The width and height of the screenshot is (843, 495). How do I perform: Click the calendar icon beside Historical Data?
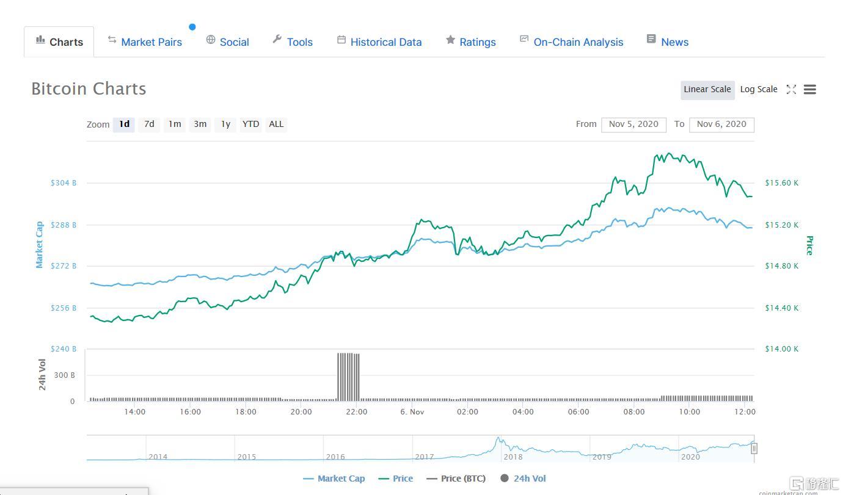[x=341, y=40]
